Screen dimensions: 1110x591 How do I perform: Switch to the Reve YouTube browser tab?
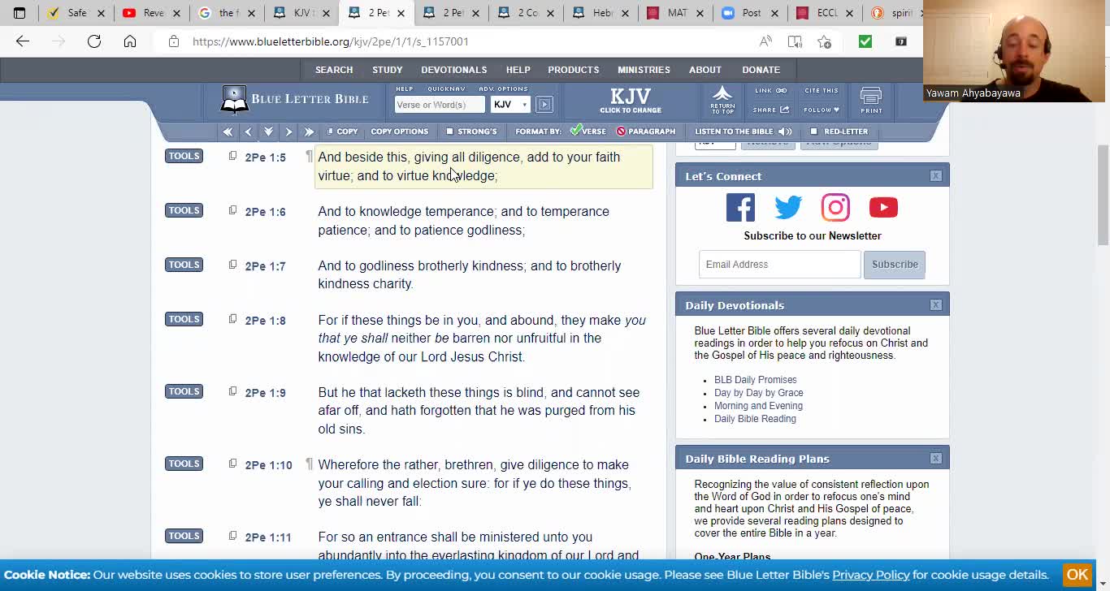(152, 13)
